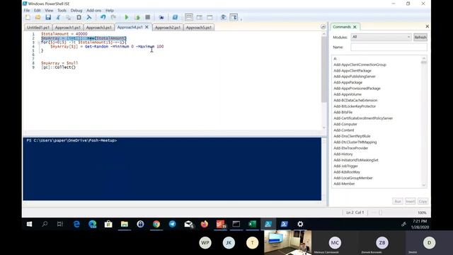Select Add-Content command
Viewport: 453px width, 255px height.
point(343,130)
